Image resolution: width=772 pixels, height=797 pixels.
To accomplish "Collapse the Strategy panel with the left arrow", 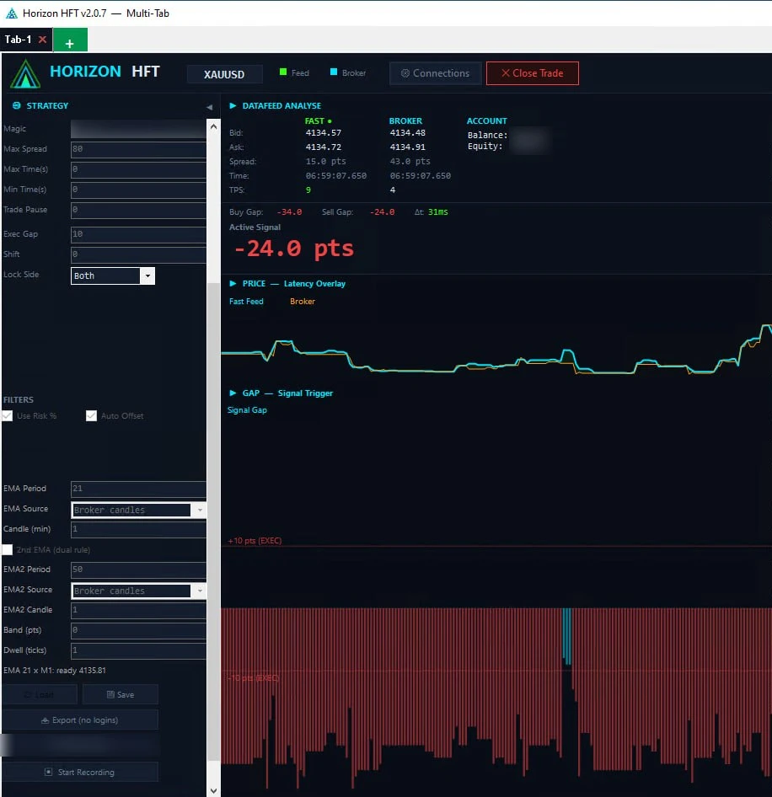I will pyautogui.click(x=210, y=107).
